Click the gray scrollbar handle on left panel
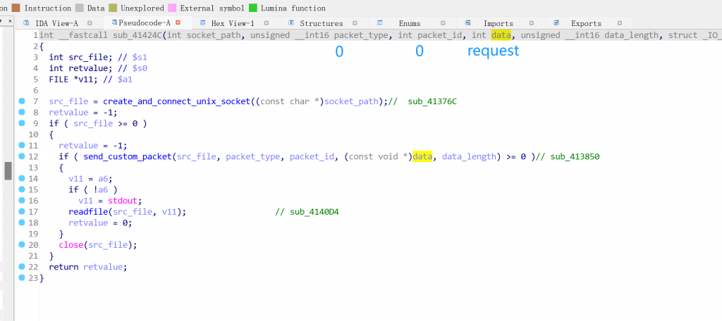 [8, 170]
